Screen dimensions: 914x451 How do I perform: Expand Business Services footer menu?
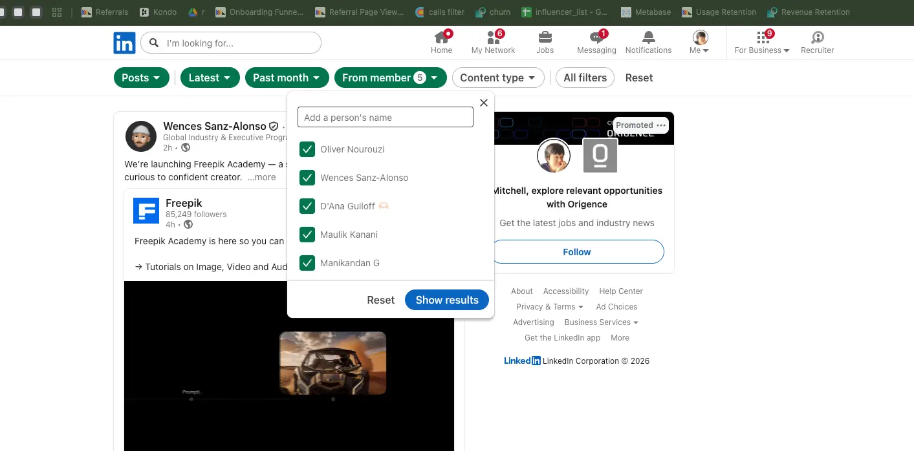[x=602, y=322]
